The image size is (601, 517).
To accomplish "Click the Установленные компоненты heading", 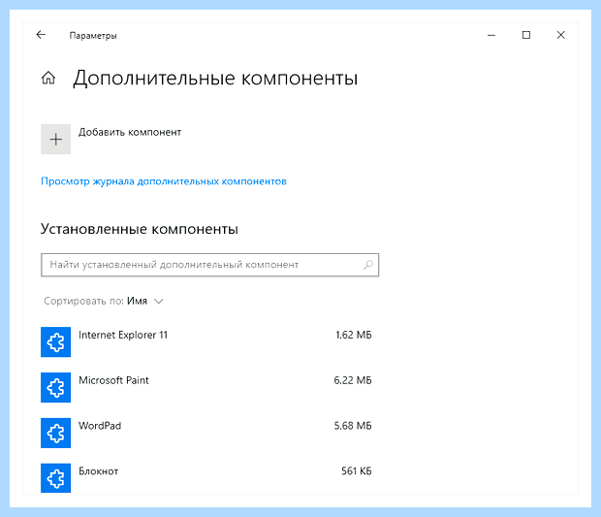I will (140, 229).
